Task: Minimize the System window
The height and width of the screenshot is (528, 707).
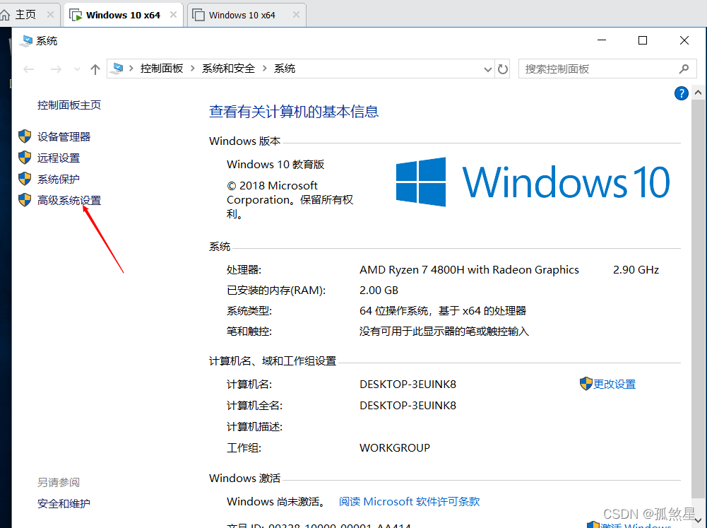Action: click(602, 40)
